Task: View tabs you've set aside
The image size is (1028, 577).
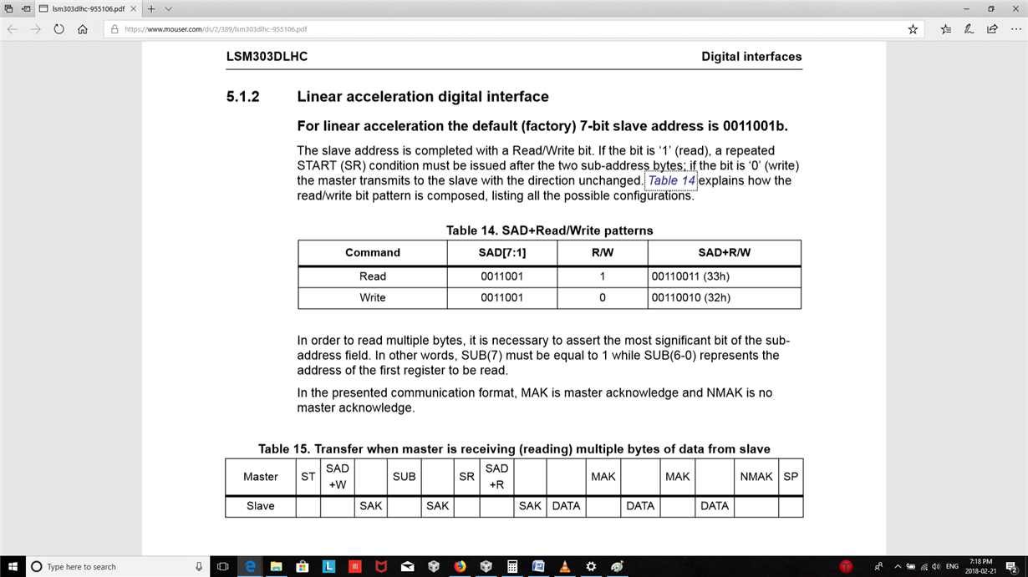Action: tap(8, 9)
